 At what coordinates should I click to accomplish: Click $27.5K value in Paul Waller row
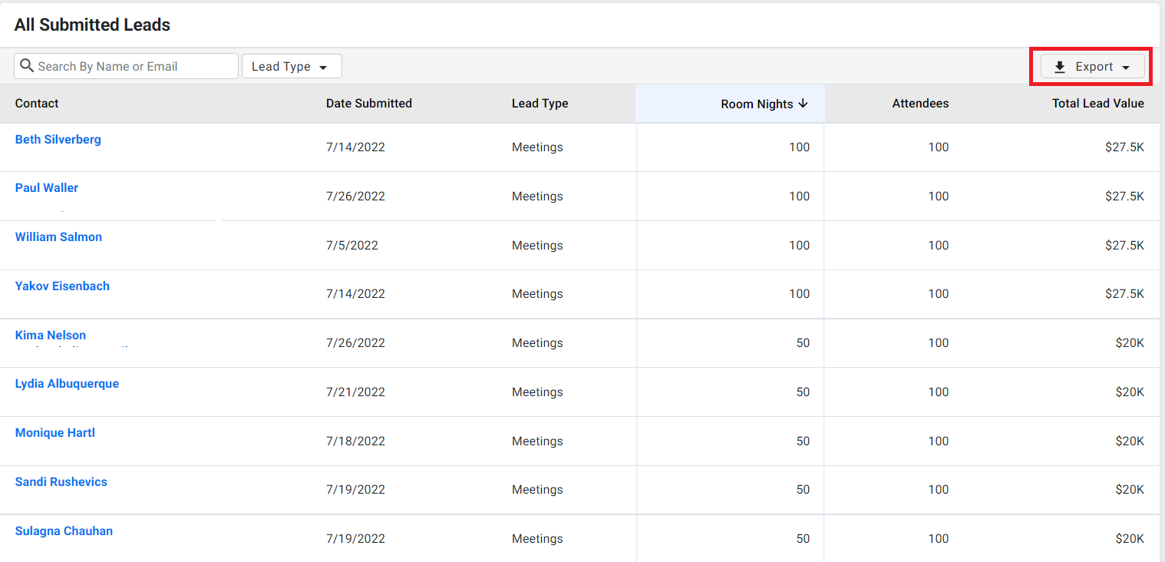coord(1124,196)
